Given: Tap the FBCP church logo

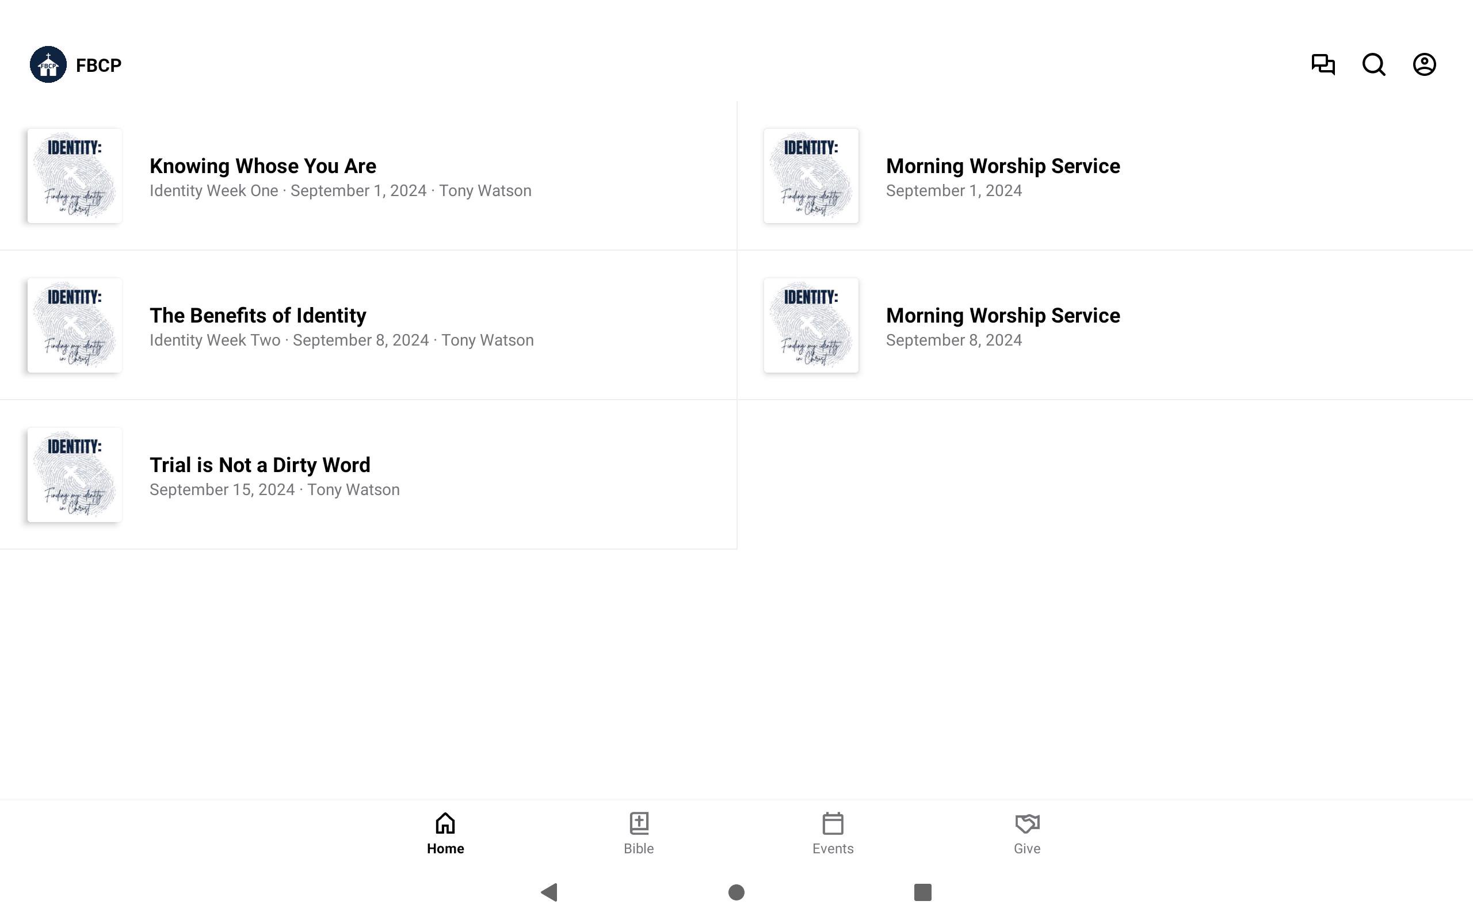Looking at the screenshot, I should coord(48,64).
